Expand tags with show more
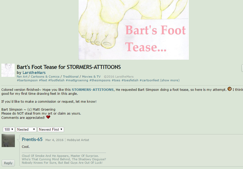Image resolution: width=243 pixels, height=169 pixels. tap(170, 80)
